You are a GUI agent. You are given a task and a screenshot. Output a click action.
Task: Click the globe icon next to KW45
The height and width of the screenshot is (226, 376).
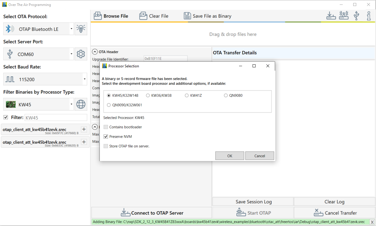tap(81, 104)
